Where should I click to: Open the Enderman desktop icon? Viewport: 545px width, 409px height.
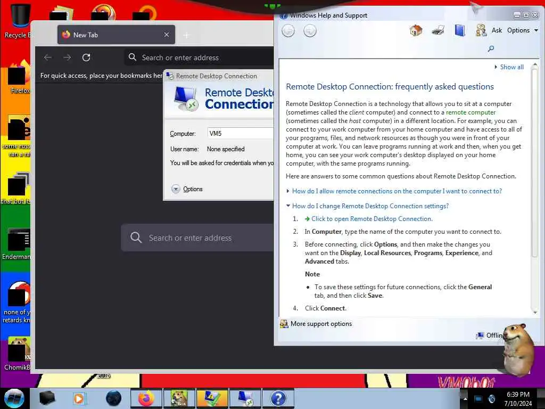[16, 243]
